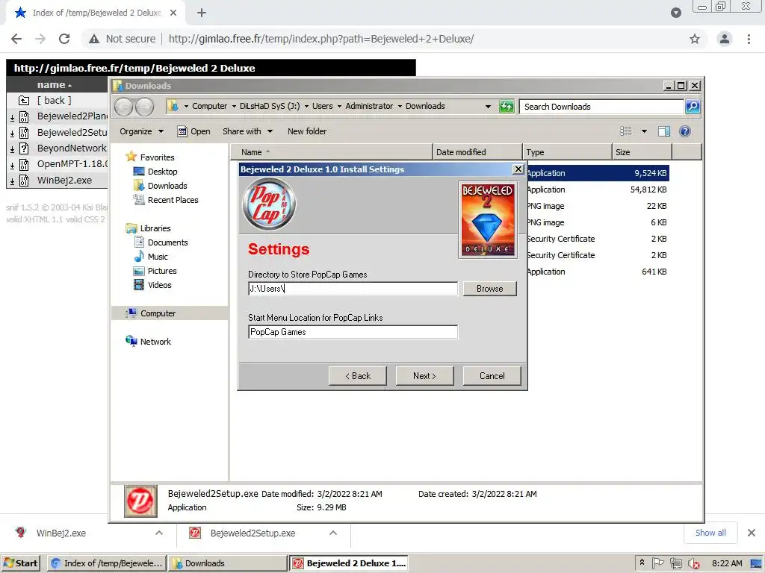The image size is (765, 573).
Task: Click Open in the Explorer toolbar
Action: (193, 131)
